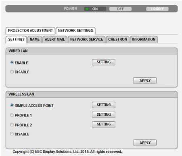Go to the ALERT MAIL tab
This screenshot has height=156, width=182.
coord(55,40)
